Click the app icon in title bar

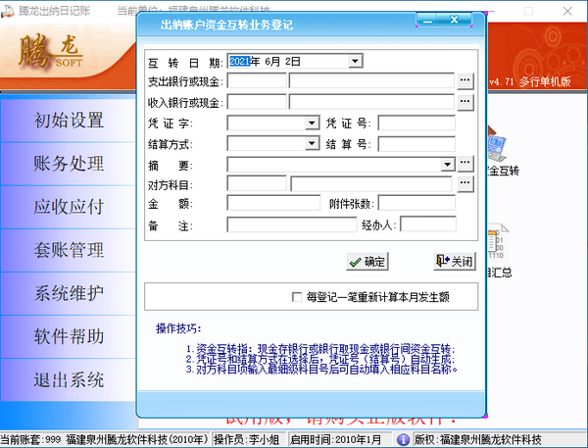[9, 9]
